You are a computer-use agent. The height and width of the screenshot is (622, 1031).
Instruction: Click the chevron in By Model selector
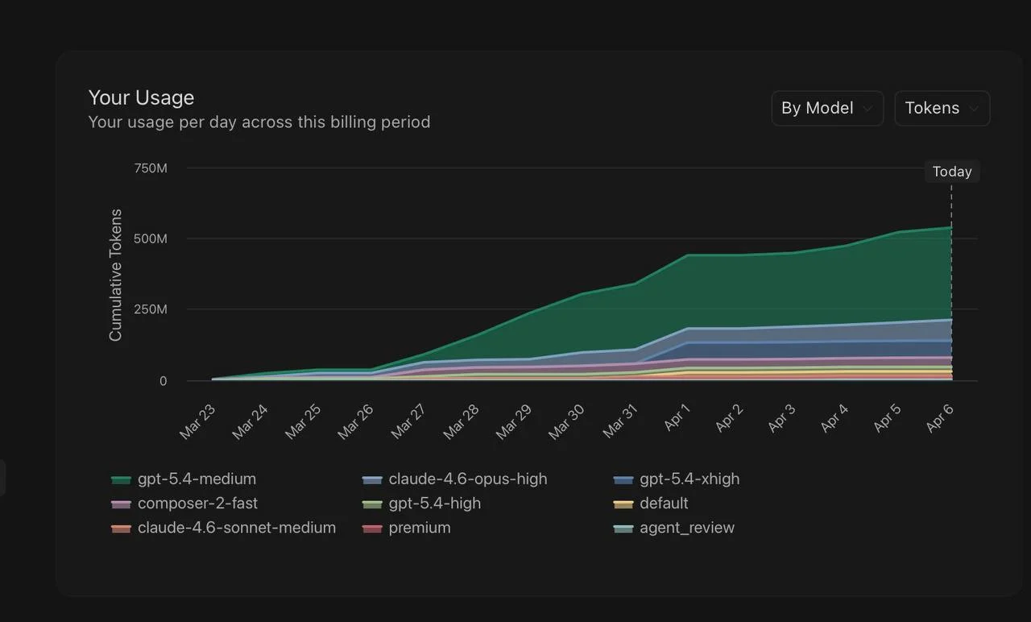(867, 109)
